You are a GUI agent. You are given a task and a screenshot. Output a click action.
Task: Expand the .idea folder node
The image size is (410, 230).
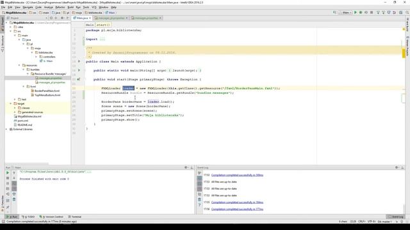11,27
